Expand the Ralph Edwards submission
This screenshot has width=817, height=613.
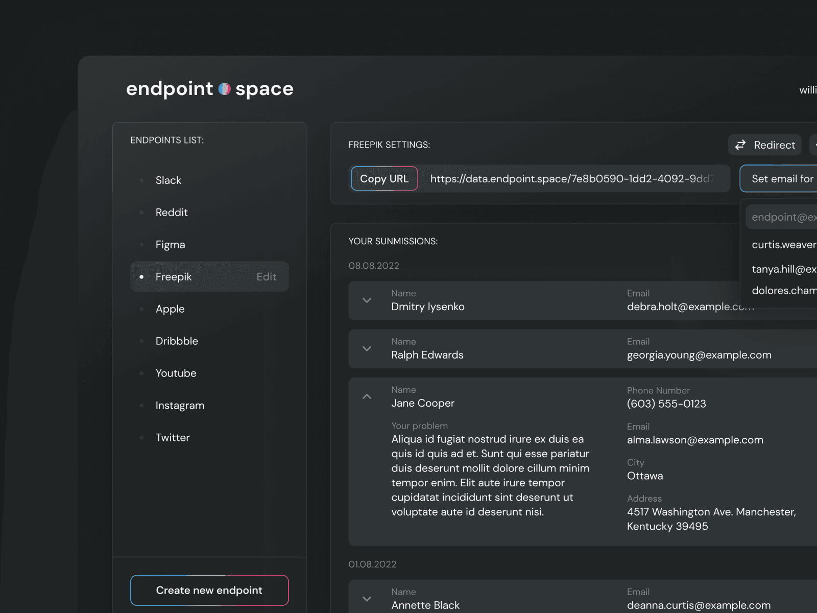[367, 348]
